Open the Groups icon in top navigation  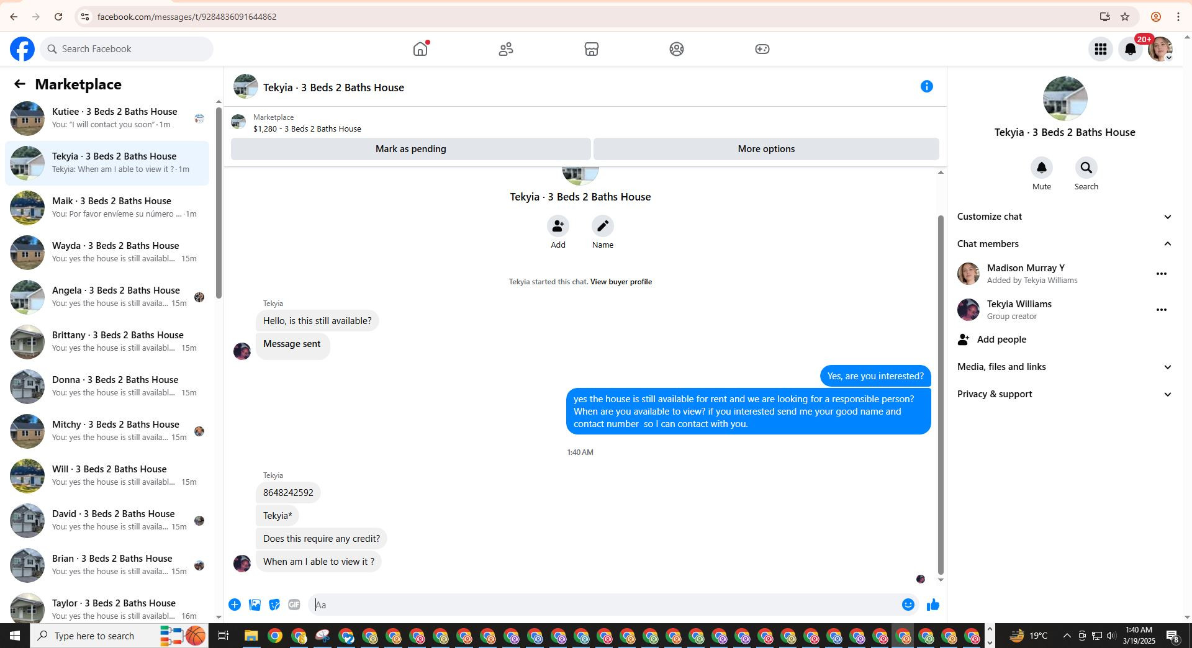pos(677,49)
